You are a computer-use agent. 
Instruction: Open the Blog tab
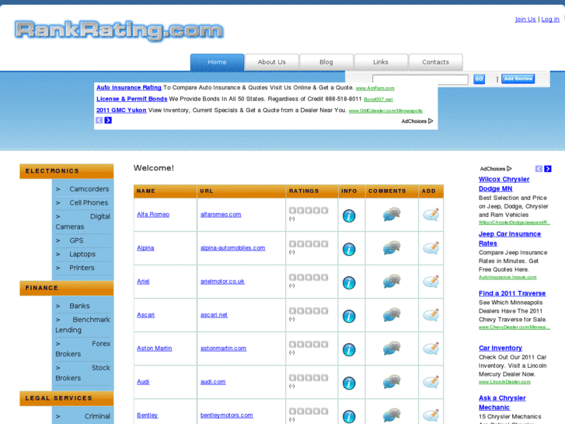326,62
